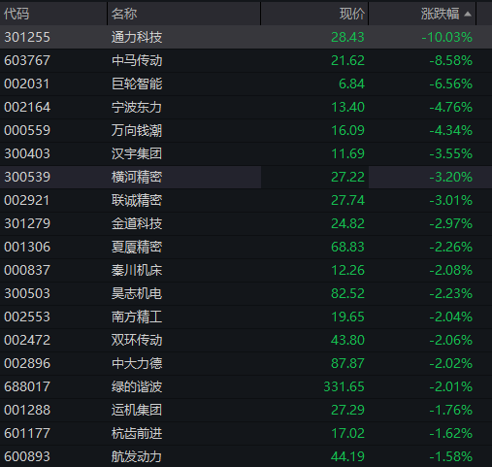This screenshot has width=492, height=467.
Task: Click price 331.65
Action: click(344, 386)
